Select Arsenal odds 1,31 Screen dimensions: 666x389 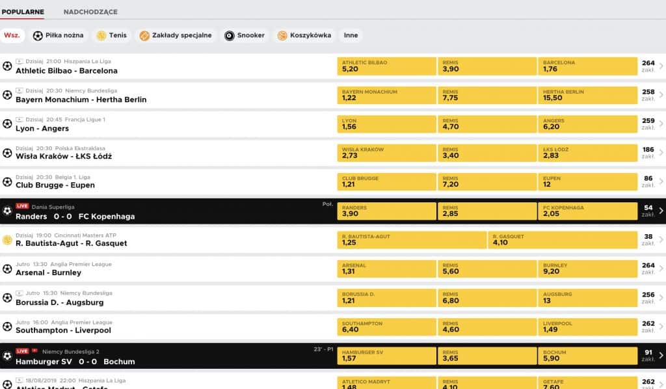point(386,269)
